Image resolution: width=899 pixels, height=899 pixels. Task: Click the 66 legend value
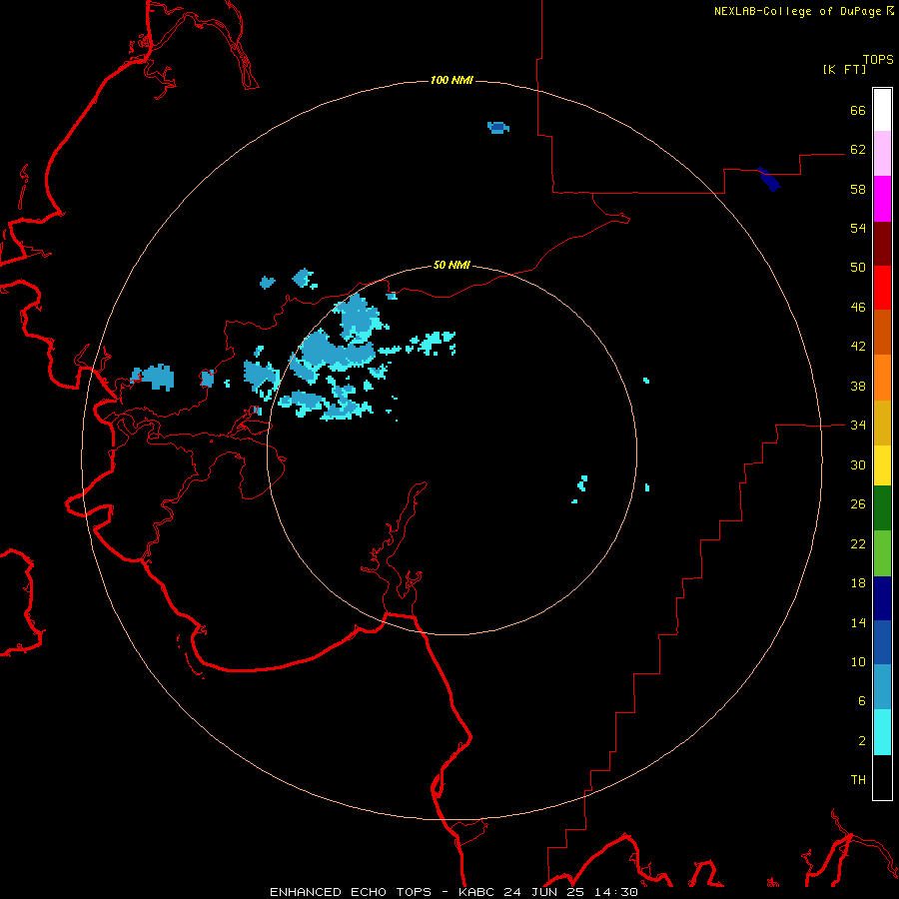858,110
